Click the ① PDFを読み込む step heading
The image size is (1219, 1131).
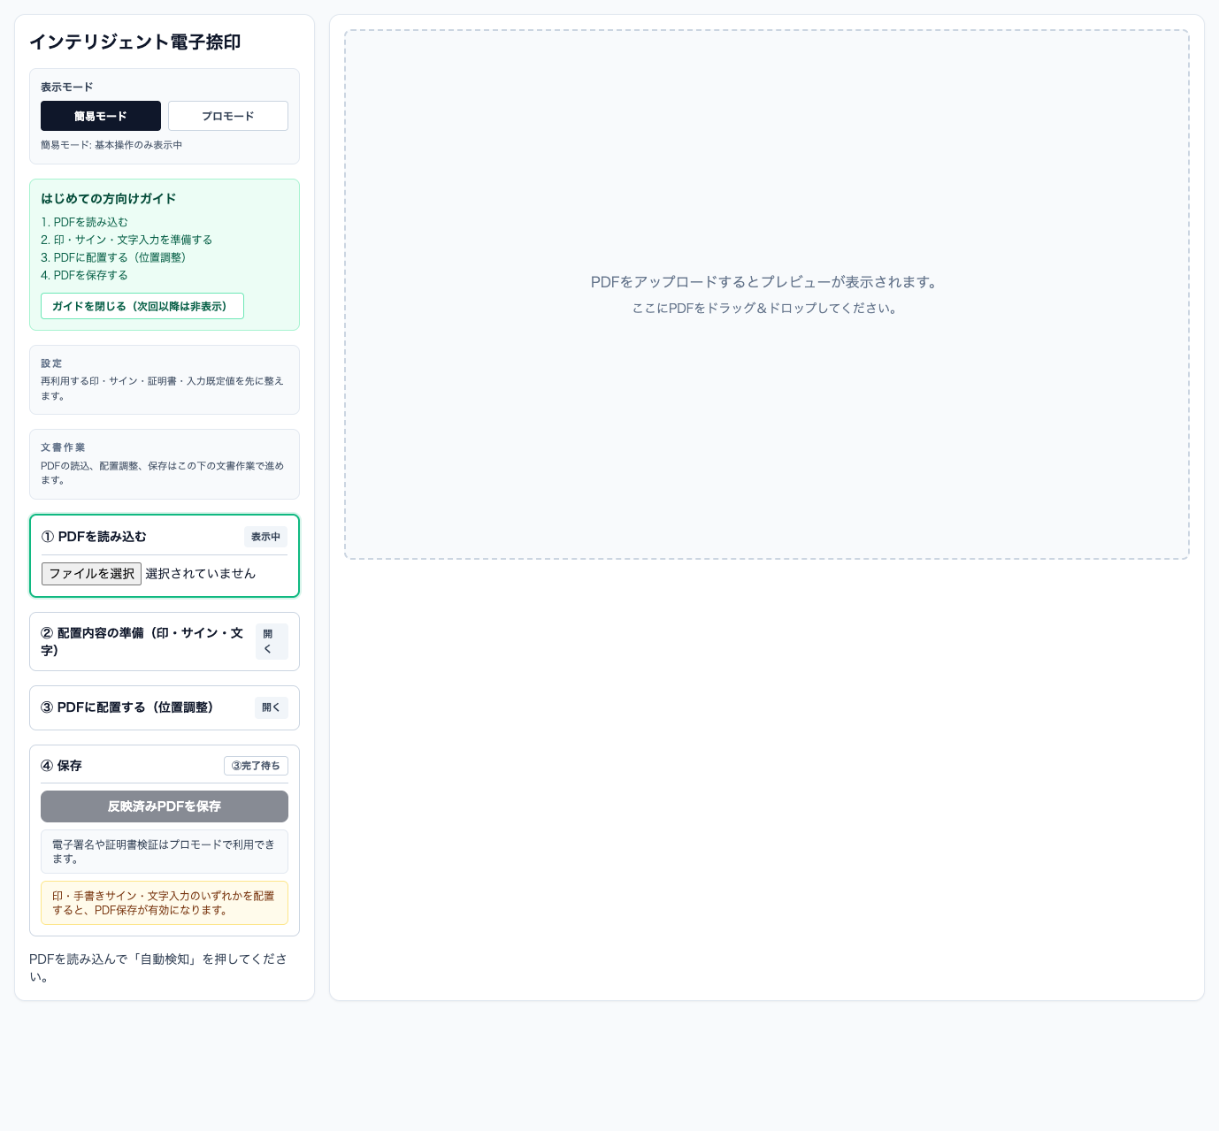pyautogui.click(x=94, y=537)
